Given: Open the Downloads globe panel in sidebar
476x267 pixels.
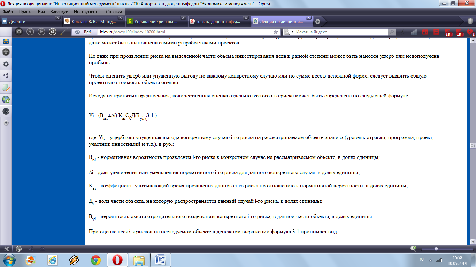Looking at the screenshot, I should (6, 99).
